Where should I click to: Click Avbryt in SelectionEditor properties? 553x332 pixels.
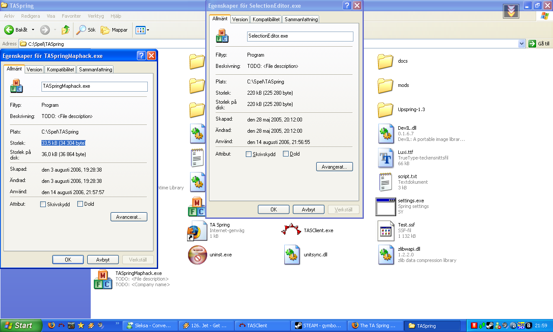point(308,210)
